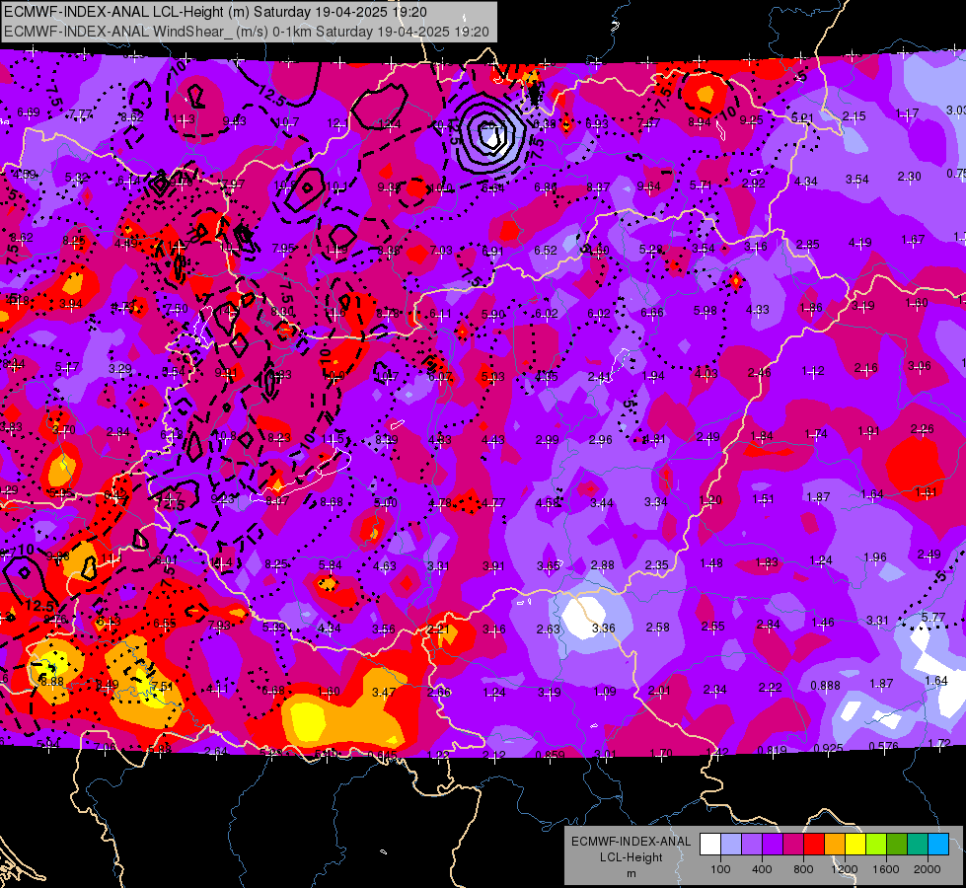Click the legend tick value 1200
Screen dimensions: 966x888
844,869
